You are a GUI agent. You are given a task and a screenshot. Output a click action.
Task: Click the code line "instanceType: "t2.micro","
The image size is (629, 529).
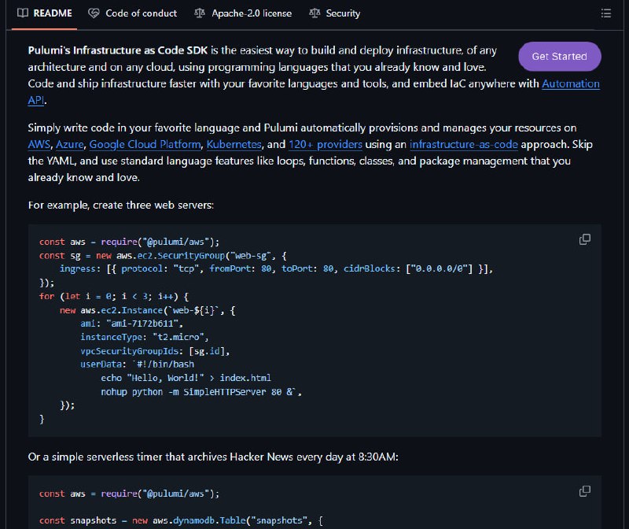[145, 337]
